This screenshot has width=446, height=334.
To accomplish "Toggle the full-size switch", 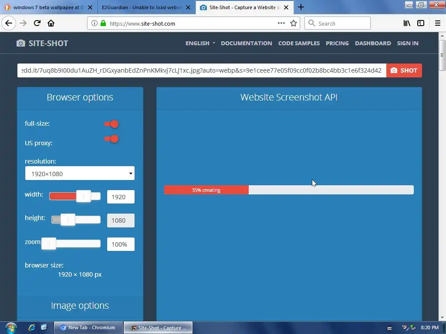I will [x=111, y=124].
